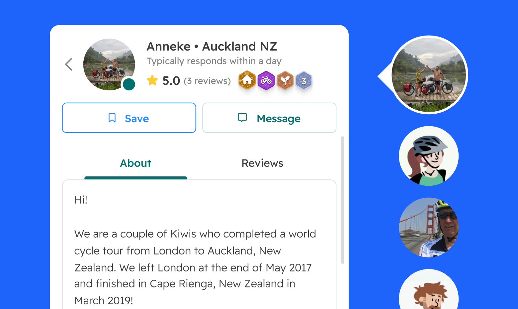
Task: Save Anneke's profile
Action: [x=129, y=118]
